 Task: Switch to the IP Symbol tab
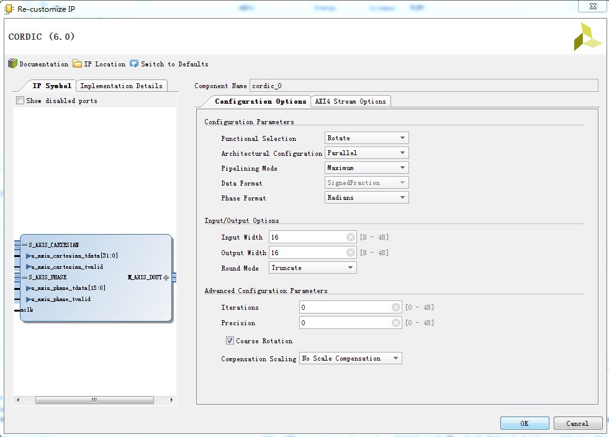pos(52,86)
